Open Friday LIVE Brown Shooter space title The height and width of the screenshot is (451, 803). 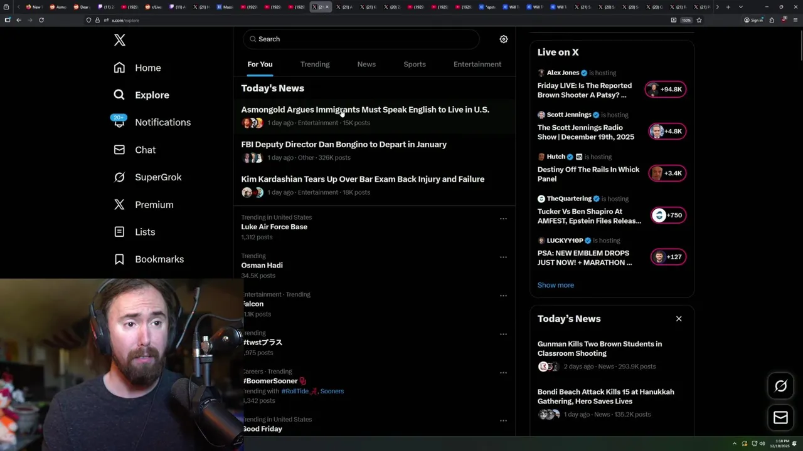pyautogui.click(x=585, y=90)
